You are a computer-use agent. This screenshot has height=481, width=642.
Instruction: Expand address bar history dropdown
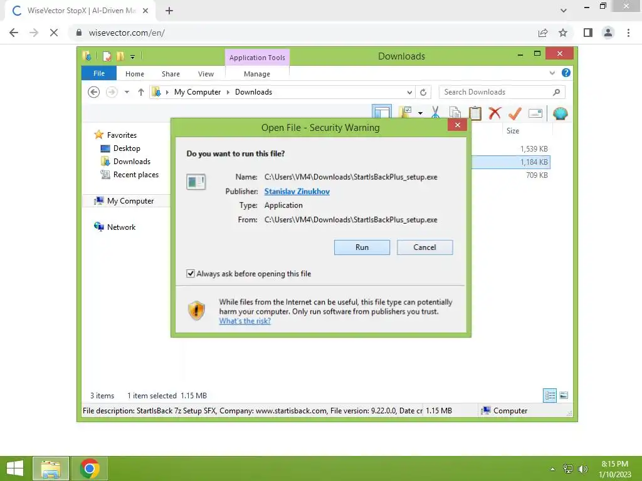(x=409, y=93)
